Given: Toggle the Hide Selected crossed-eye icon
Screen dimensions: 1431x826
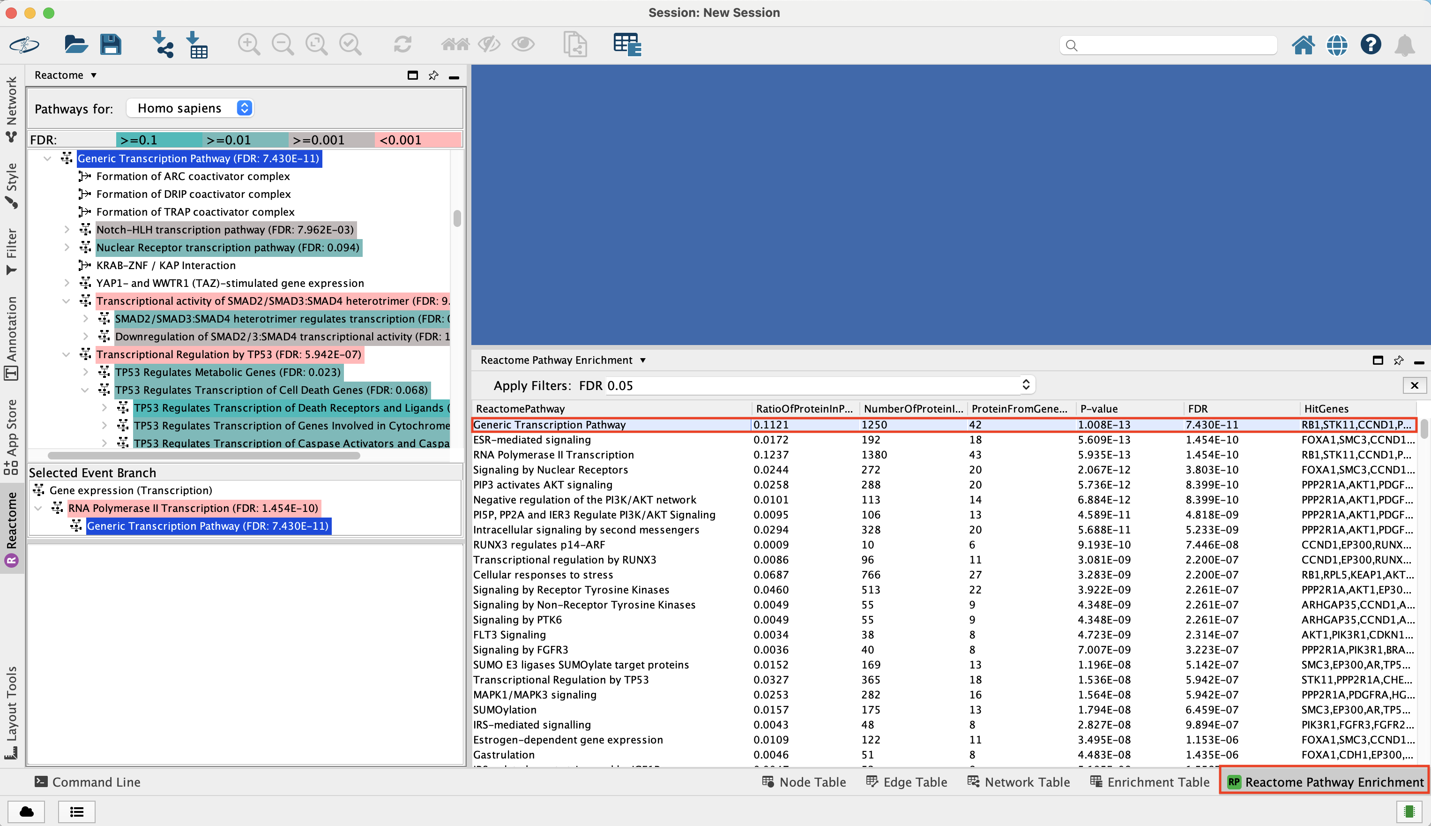Looking at the screenshot, I should (489, 44).
